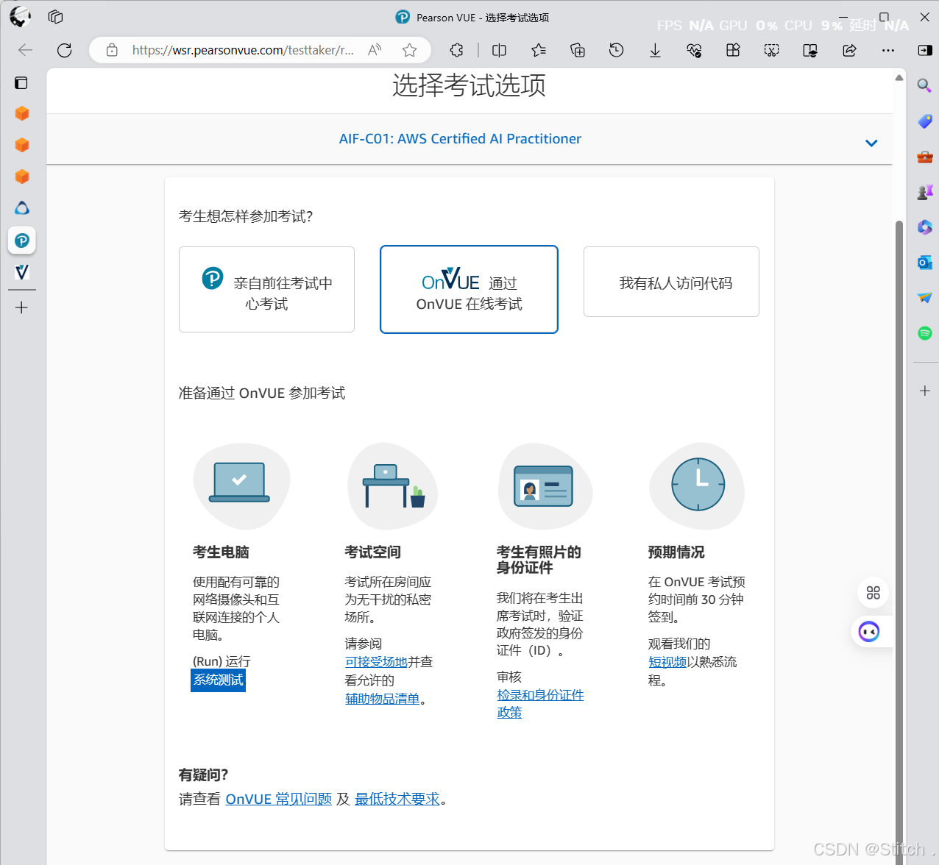Image resolution: width=939 pixels, height=865 pixels.
Task: Switch to the third orange cube tab
Action: 22,177
